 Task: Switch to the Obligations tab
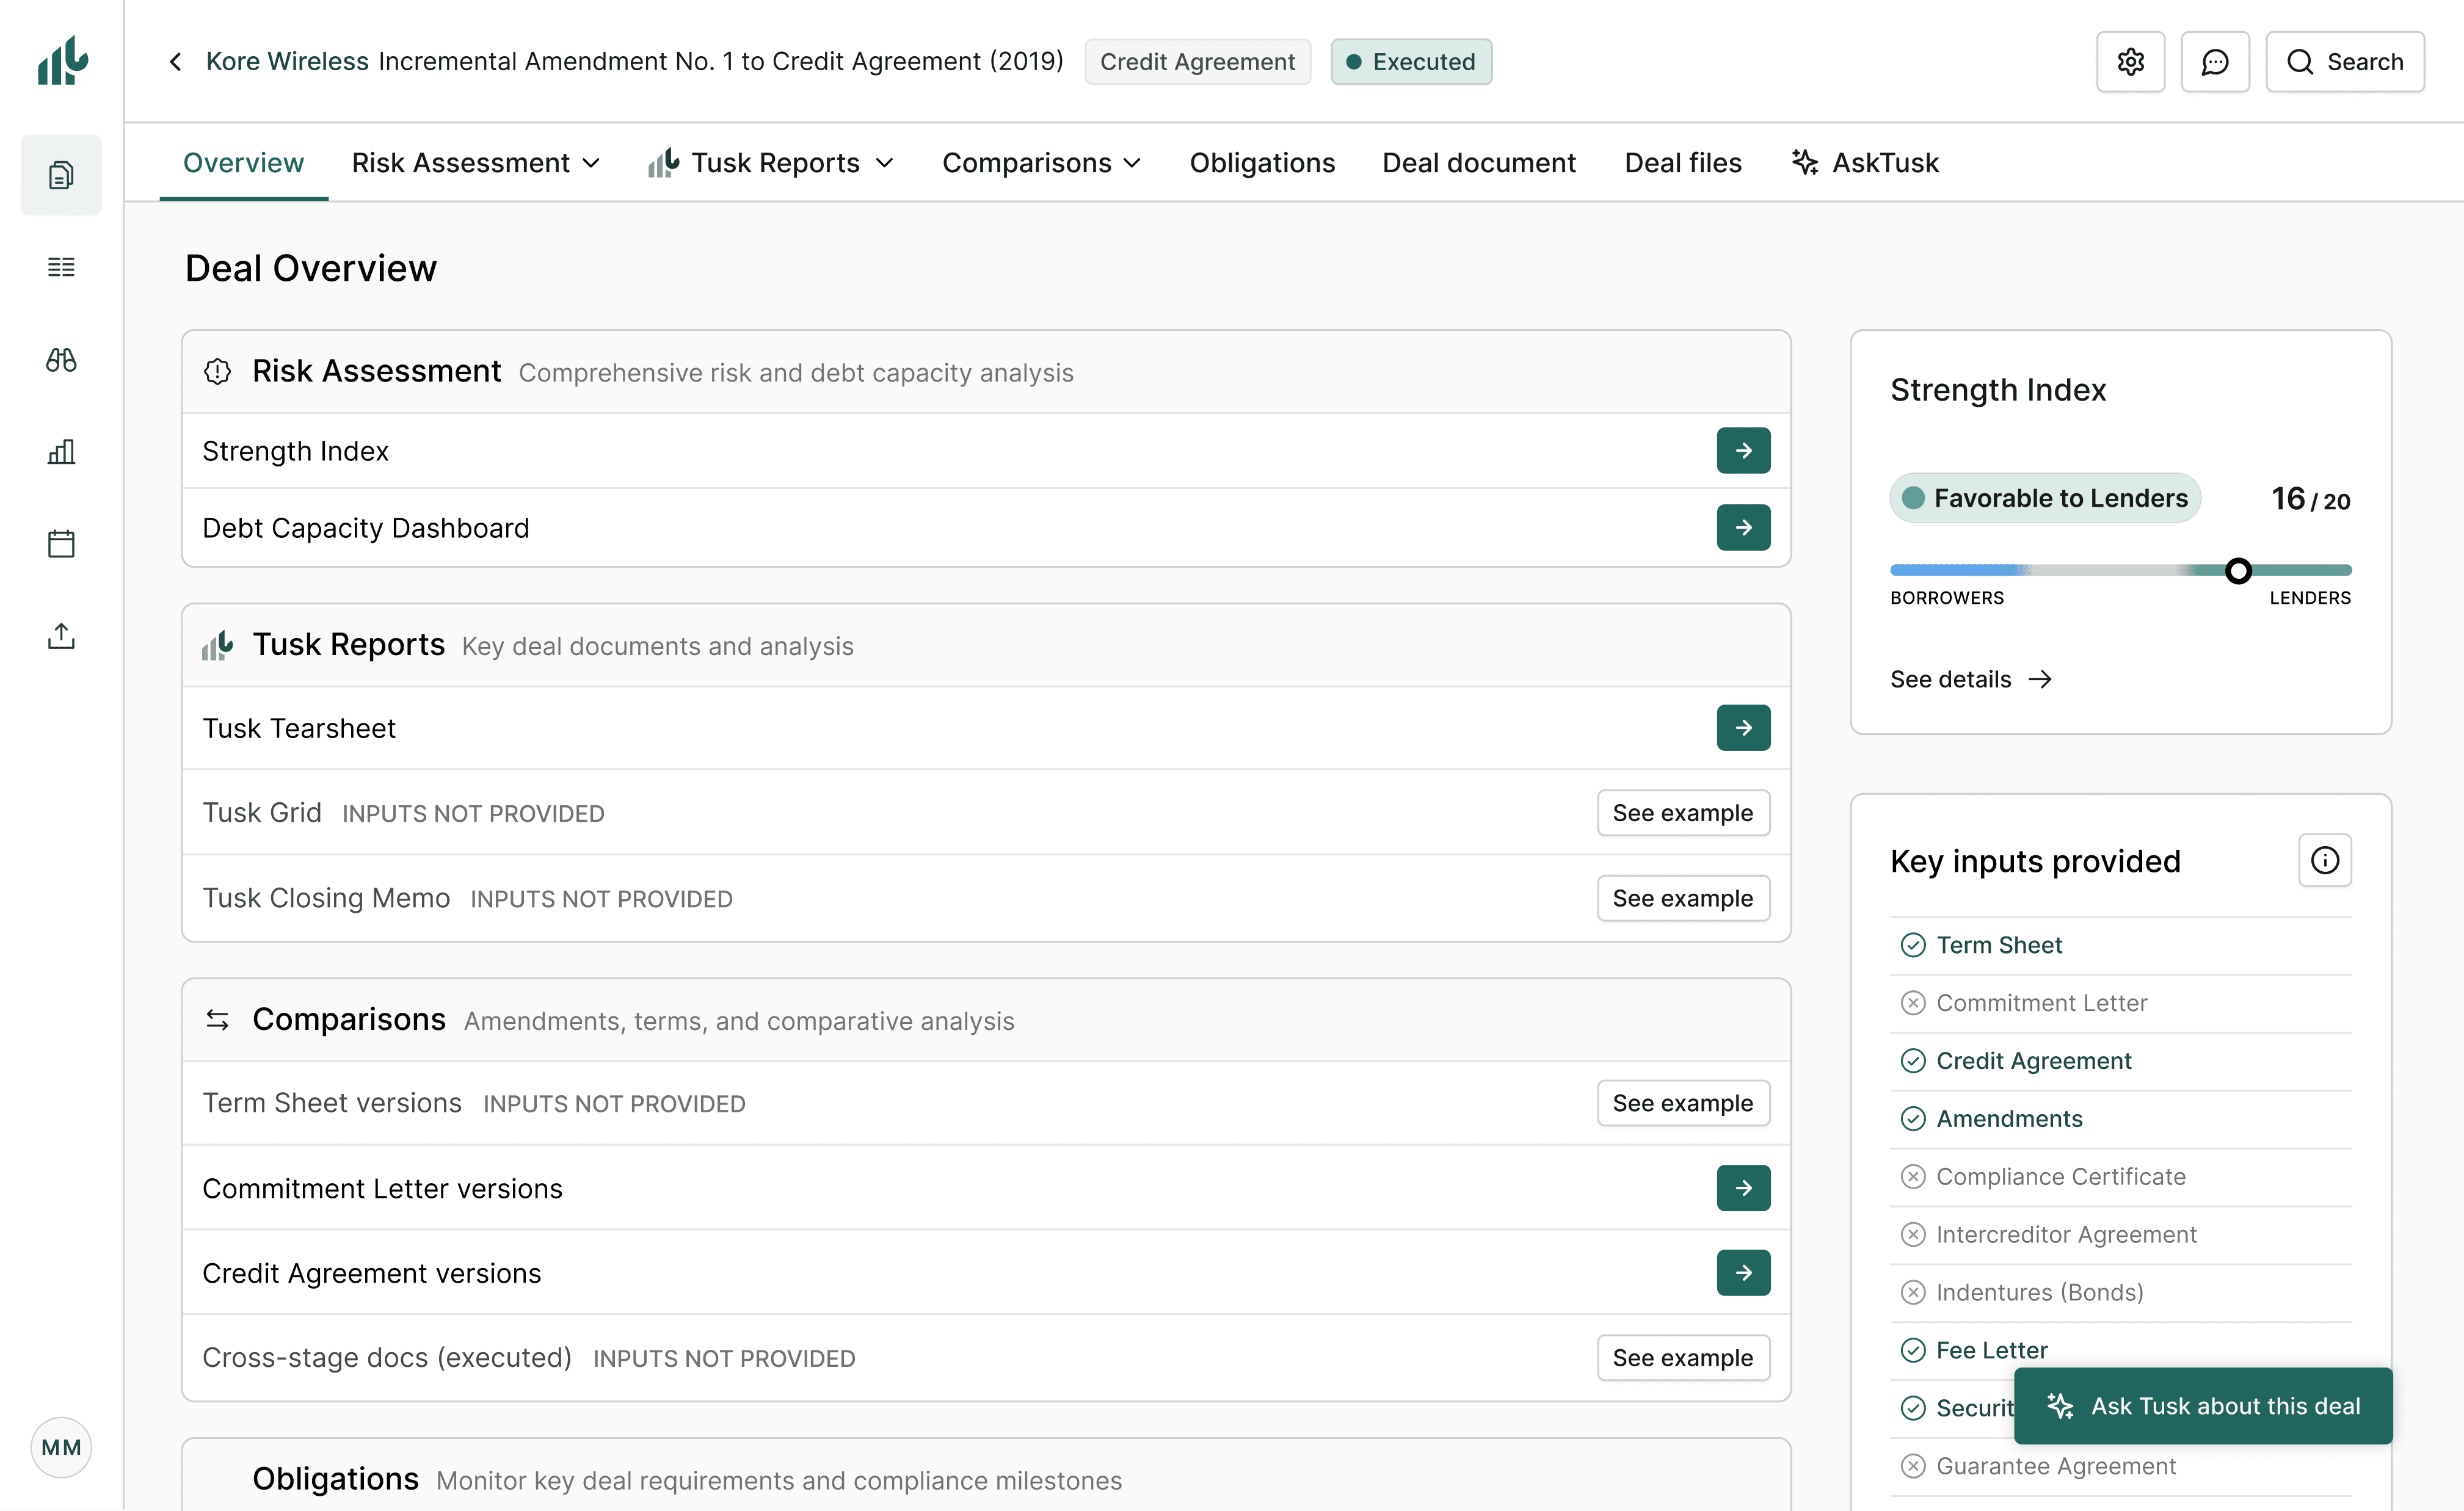point(1261,163)
